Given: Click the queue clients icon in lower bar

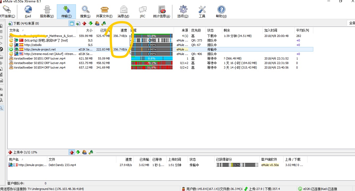Looking at the screenshot, I should [x=84, y=152].
